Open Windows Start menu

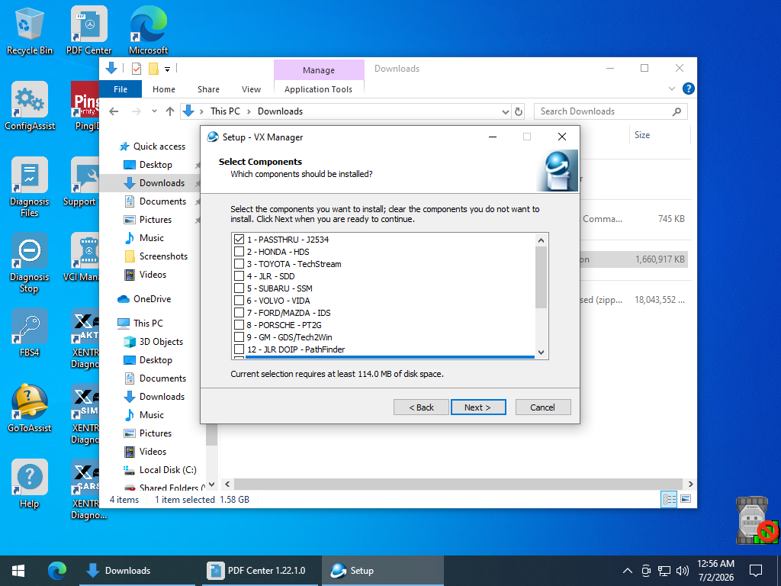(18, 571)
